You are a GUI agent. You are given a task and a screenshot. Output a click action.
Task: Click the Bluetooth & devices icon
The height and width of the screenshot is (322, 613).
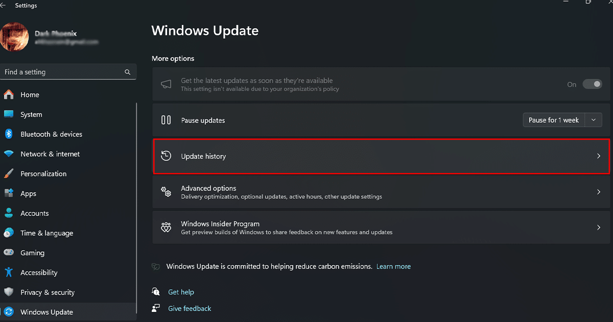click(x=9, y=134)
